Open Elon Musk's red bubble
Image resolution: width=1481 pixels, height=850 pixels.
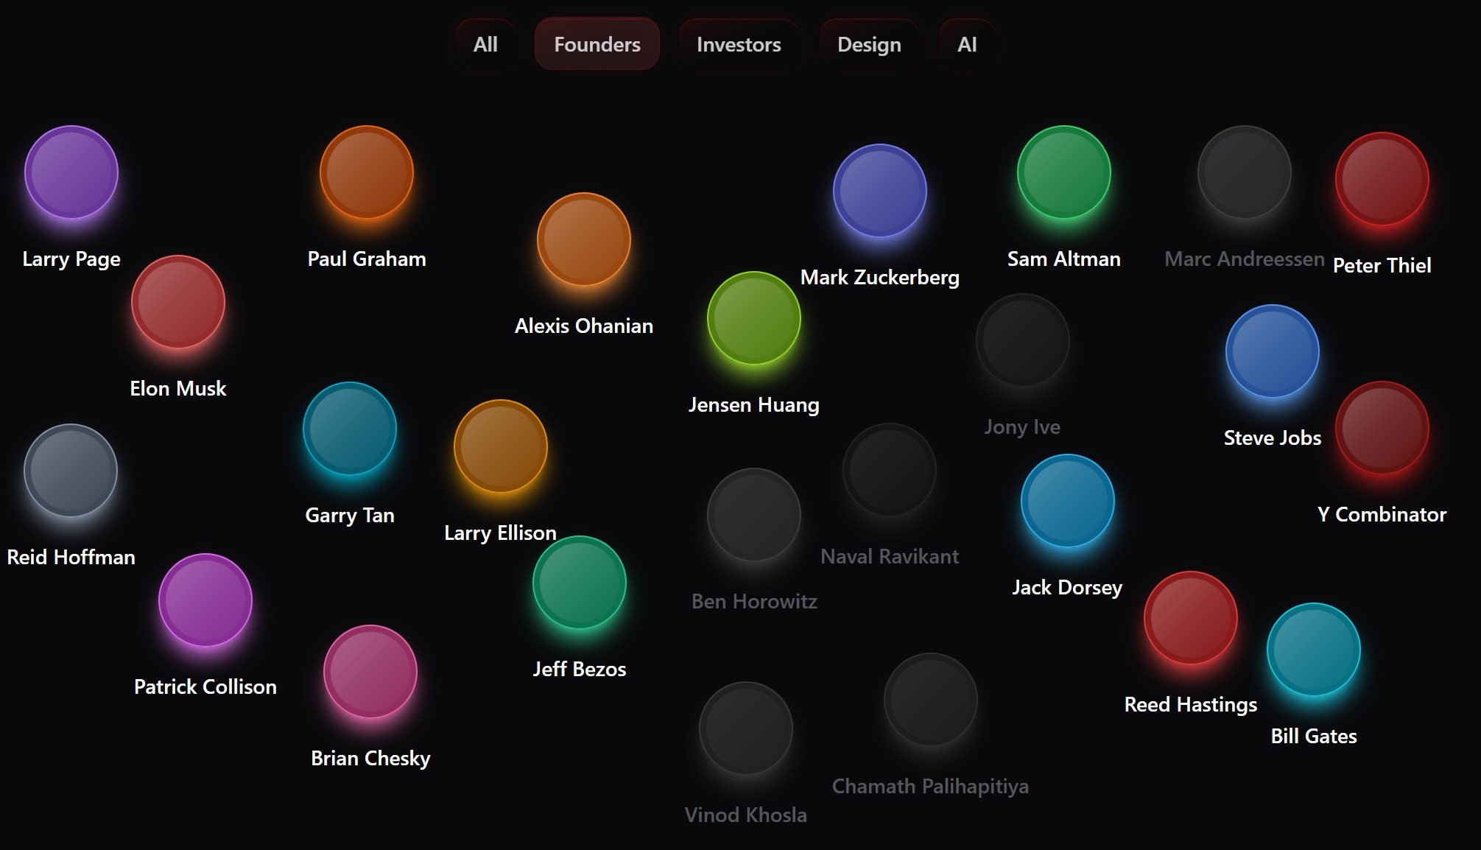coord(178,302)
